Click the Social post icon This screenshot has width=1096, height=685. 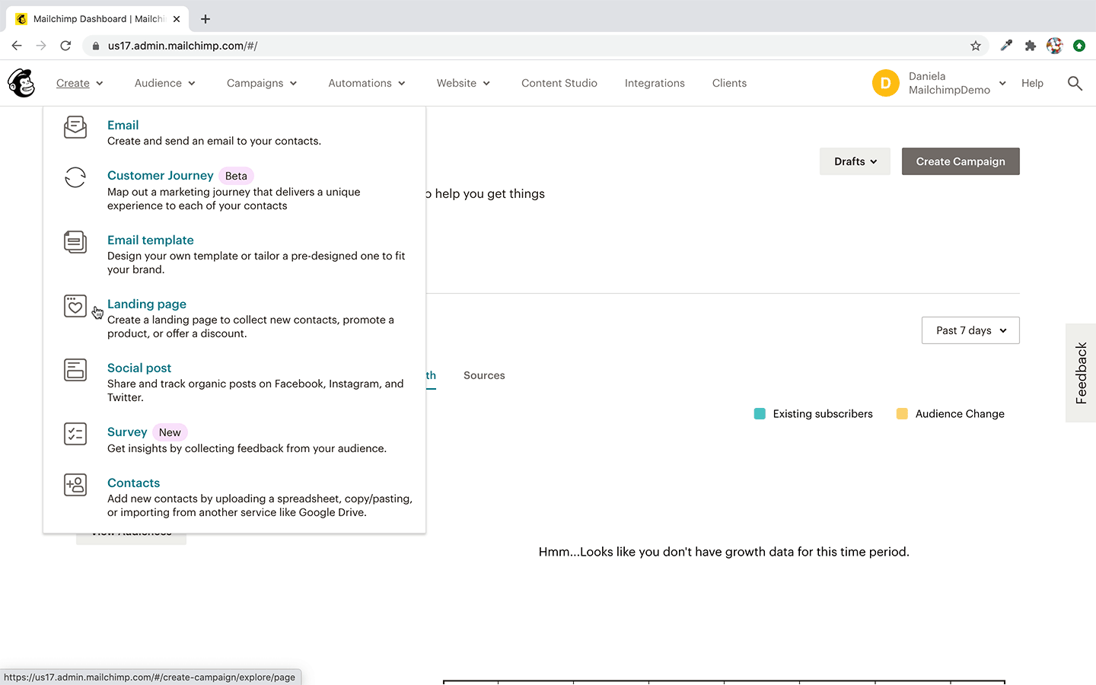(x=75, y=370)
